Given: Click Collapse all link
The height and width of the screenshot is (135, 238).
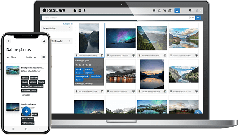Looking at the screenshot, I should point(68,24).
